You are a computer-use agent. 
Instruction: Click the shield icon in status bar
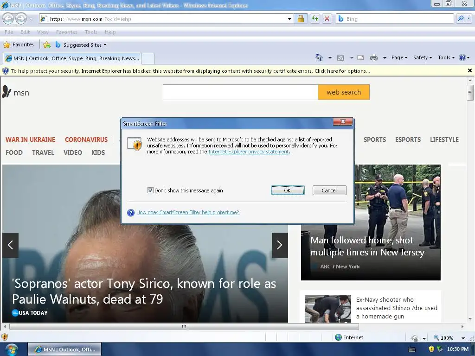5,337
